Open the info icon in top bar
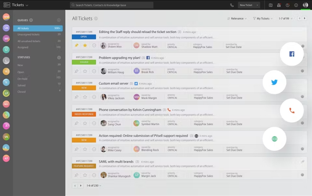This screenshot has width=312, height=196. (296, 5)
